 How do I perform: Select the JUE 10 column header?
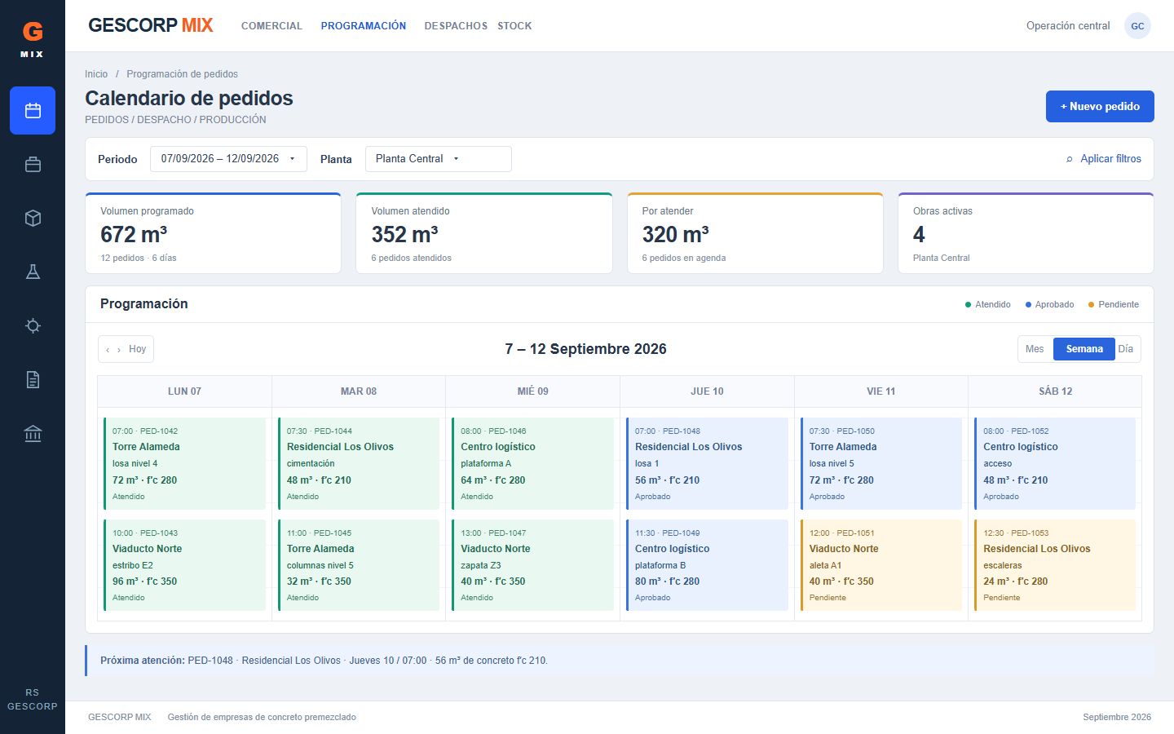pos(707,391)
